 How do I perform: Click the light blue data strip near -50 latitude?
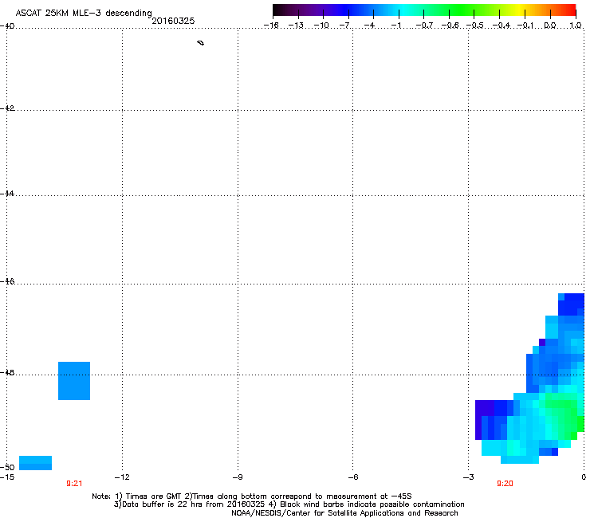coord(35,463)
